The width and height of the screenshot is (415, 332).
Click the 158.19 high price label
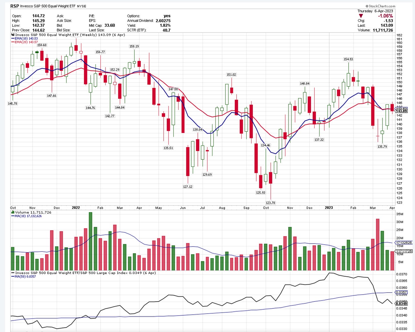pos(134,46)
